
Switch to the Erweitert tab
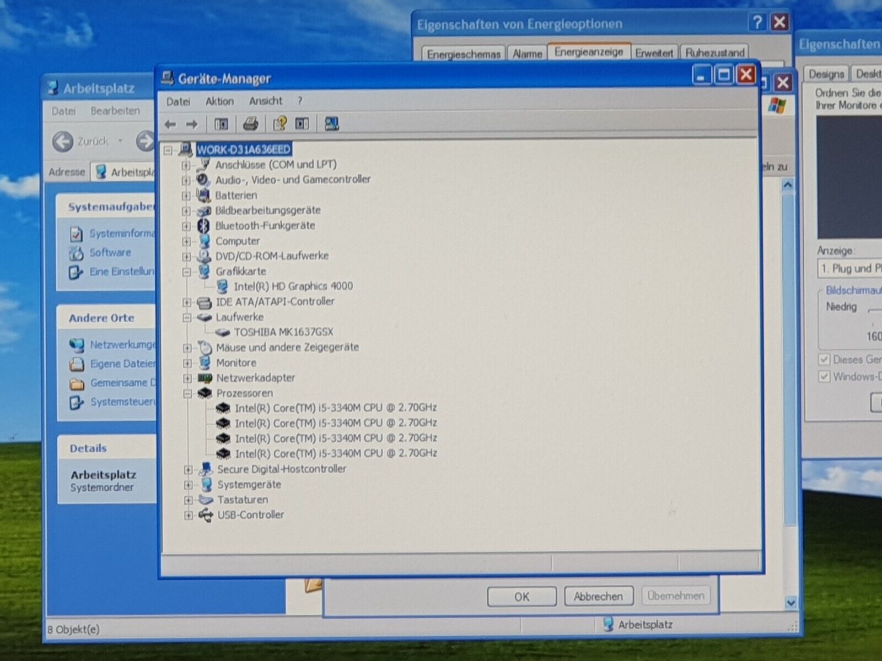[654, 53]
